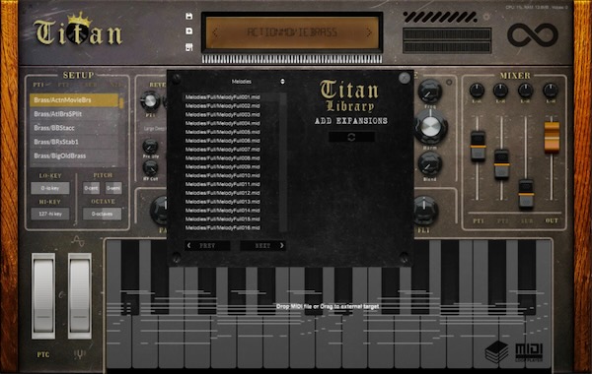Close the Titan Library popup

tap(405, 78)
